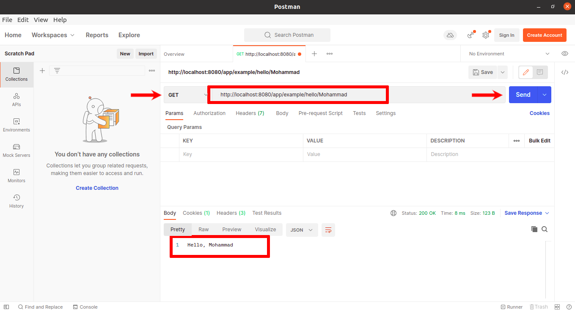Expand the Workspaces dropdown

(53, 35)
